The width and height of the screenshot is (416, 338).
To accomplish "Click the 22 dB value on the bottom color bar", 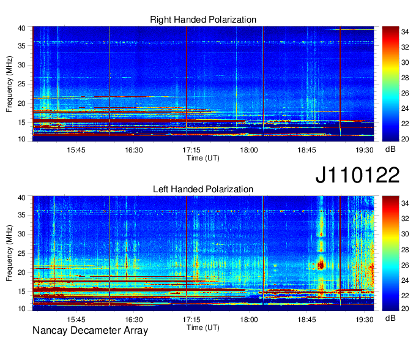I will tap(405, 296).
